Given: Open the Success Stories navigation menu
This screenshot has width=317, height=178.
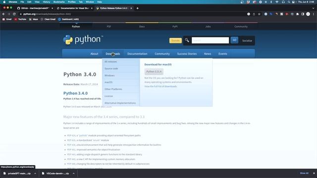Looking at the screenshot, I should (x=187, y=54).
